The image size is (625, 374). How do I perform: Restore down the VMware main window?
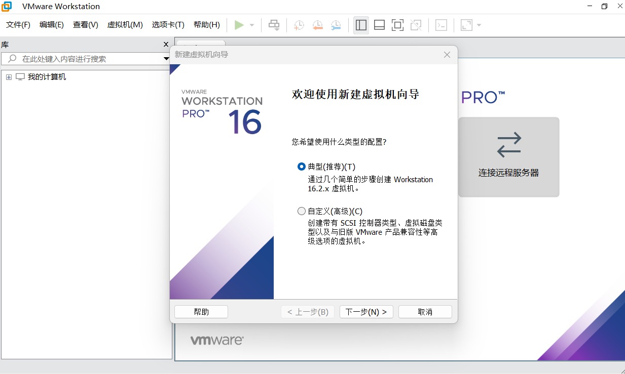coord(604,7)
